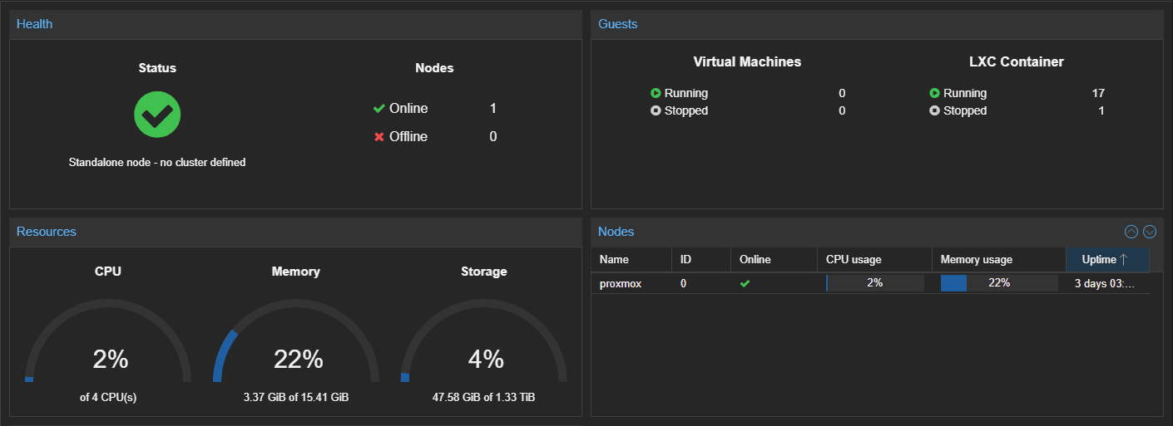This screenshot has height=426, width=1173.
Task: Click the 'LXC Container' heading
Action: point(1017,61)
